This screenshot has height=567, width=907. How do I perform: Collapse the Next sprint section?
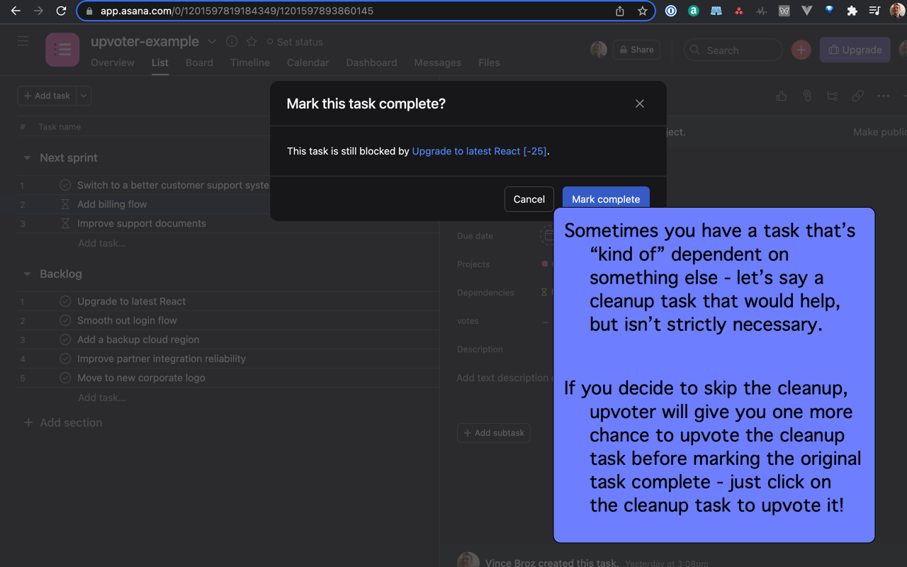coord(27,158)
